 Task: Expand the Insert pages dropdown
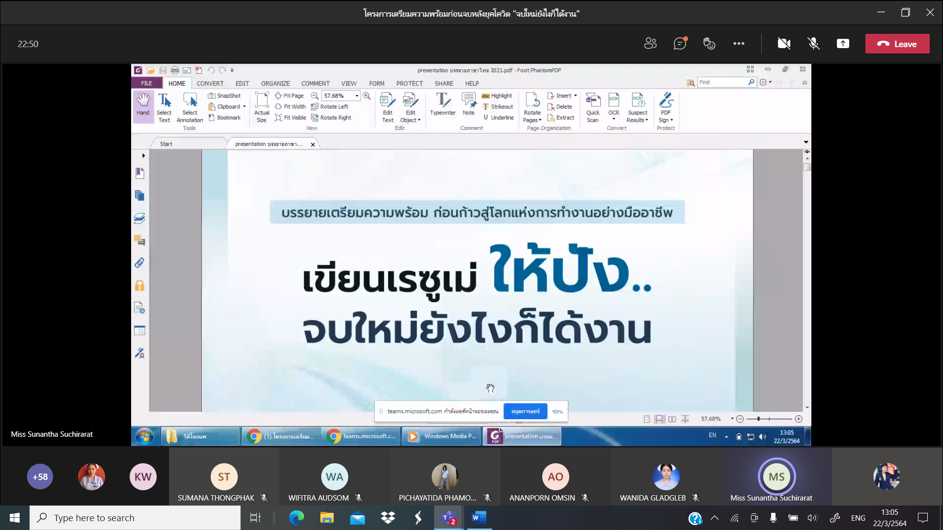tap(575, 96)
